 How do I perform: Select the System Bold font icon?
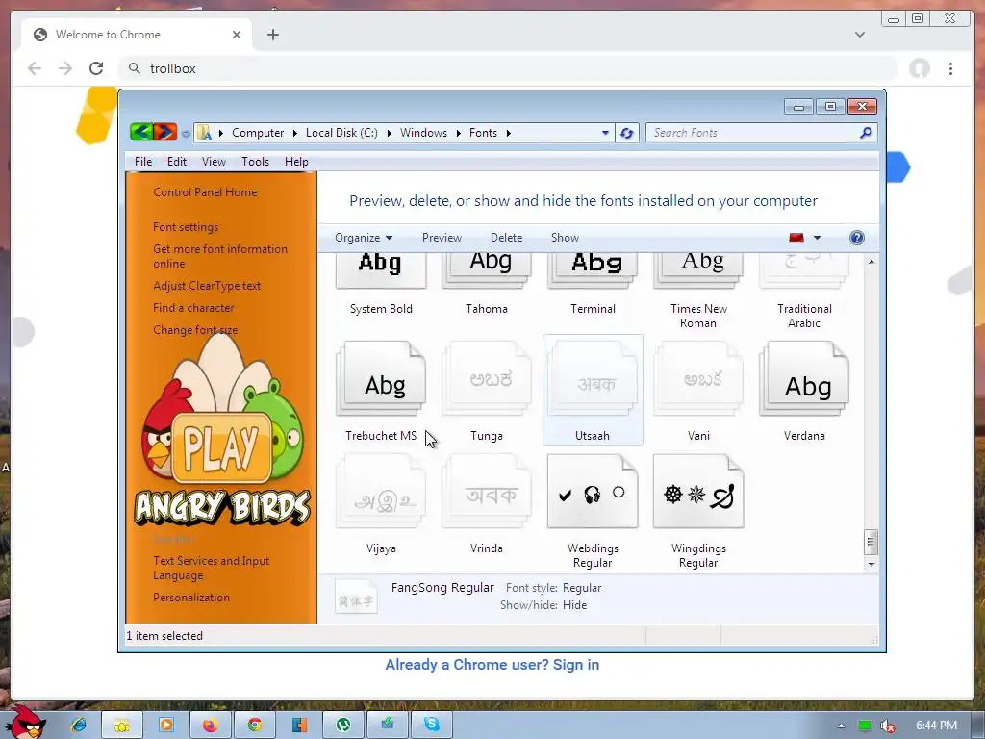click(x=381, y=270)
